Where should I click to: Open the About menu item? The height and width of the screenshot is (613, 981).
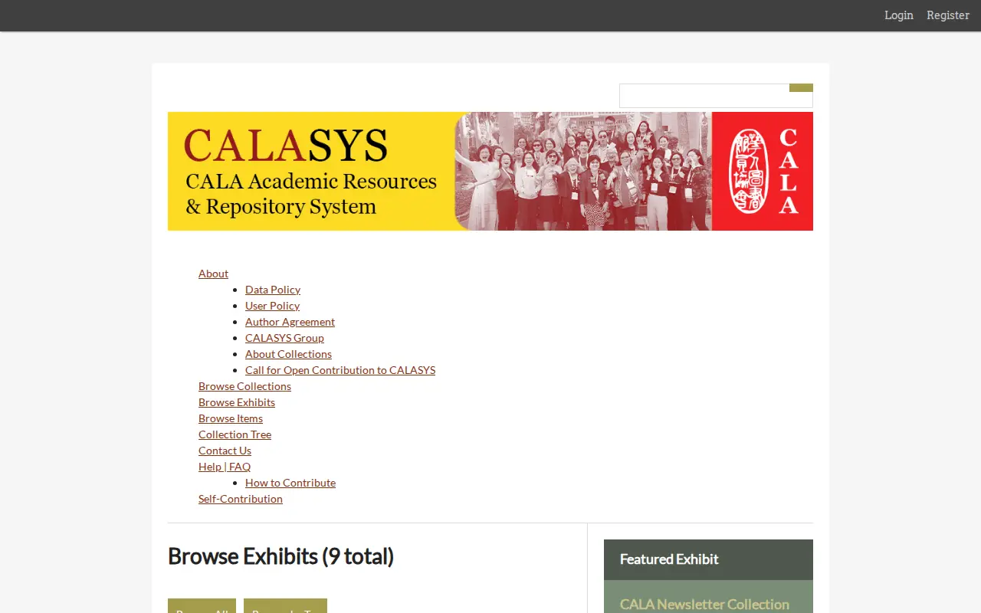[213, 274]
